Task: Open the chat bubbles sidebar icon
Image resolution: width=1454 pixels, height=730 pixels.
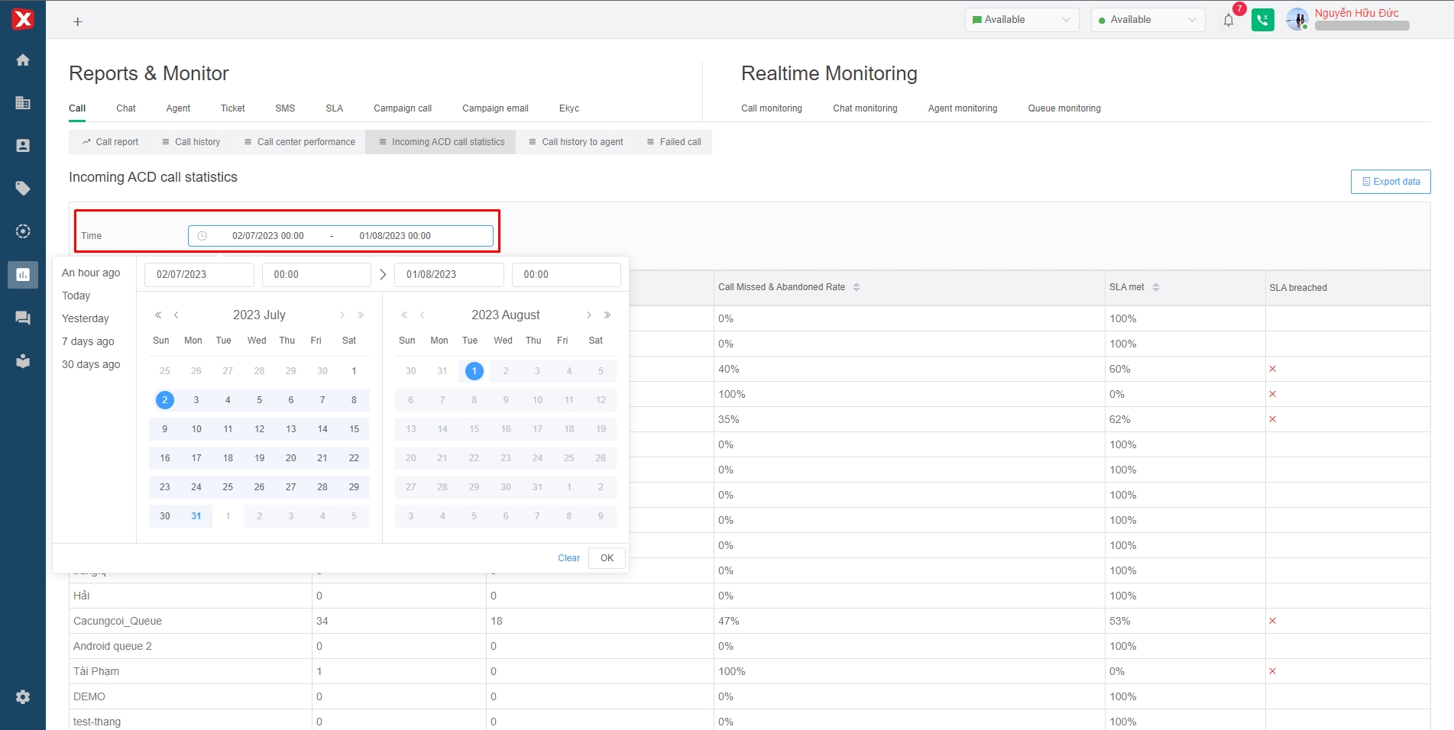Action: (x=23, y=318)
